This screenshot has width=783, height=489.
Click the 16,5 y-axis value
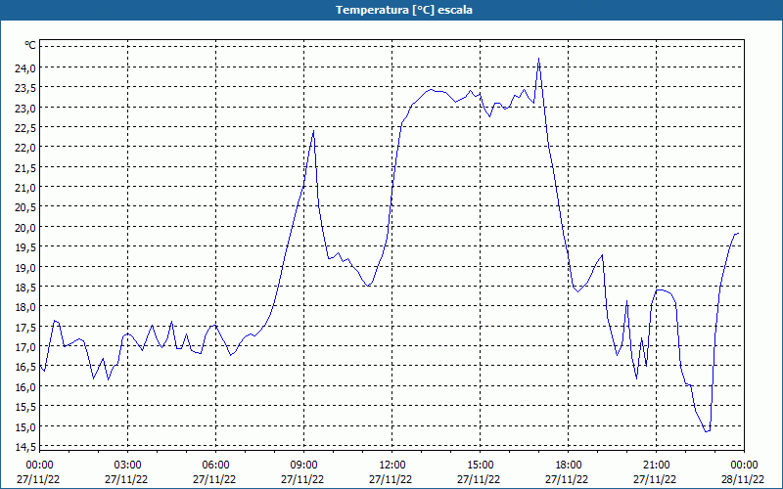tap(25, 367)
